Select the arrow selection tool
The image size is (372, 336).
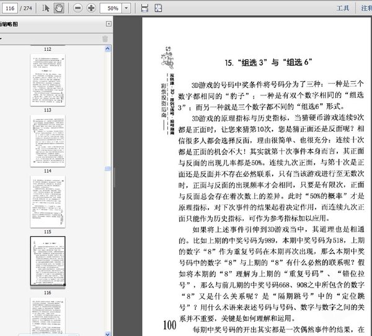46,8
